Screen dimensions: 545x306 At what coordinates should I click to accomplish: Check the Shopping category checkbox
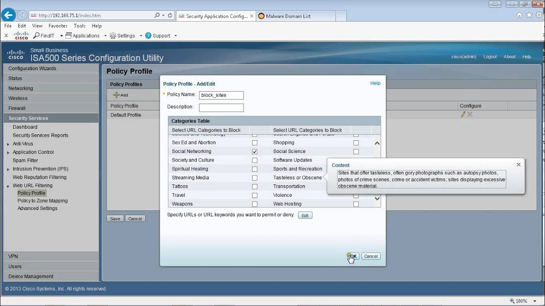356,143
